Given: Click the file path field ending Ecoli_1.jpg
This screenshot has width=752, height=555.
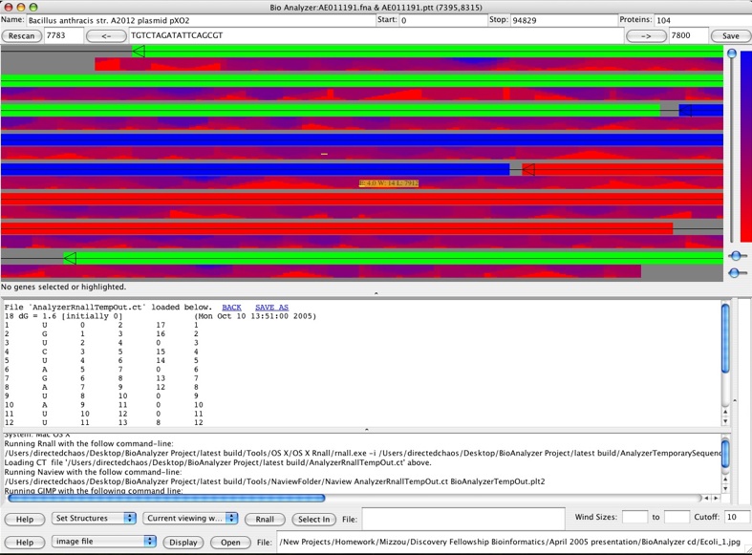Looking at the screenshot, I should pos(513,542).
